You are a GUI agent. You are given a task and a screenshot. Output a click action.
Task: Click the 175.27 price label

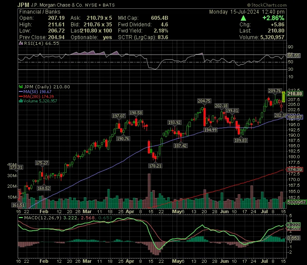[42, 163]
